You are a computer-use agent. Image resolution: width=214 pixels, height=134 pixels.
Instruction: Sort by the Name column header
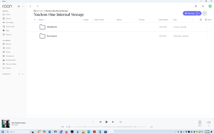tap(41, 20)
